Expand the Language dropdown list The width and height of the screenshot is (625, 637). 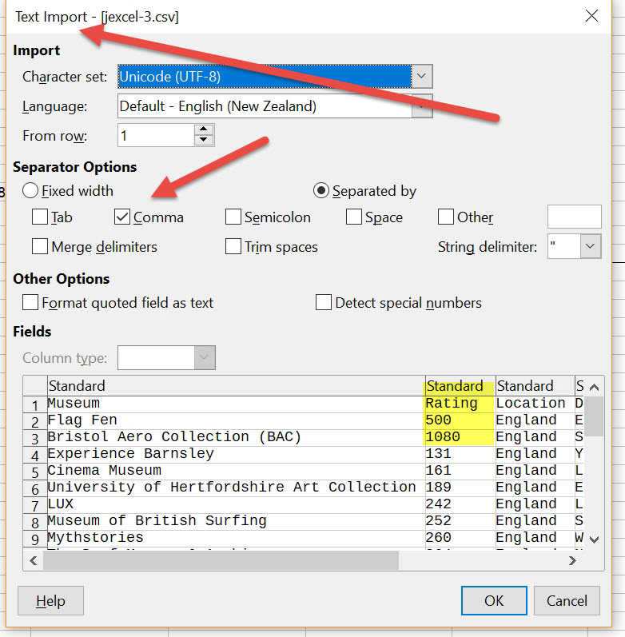point(422,106)
